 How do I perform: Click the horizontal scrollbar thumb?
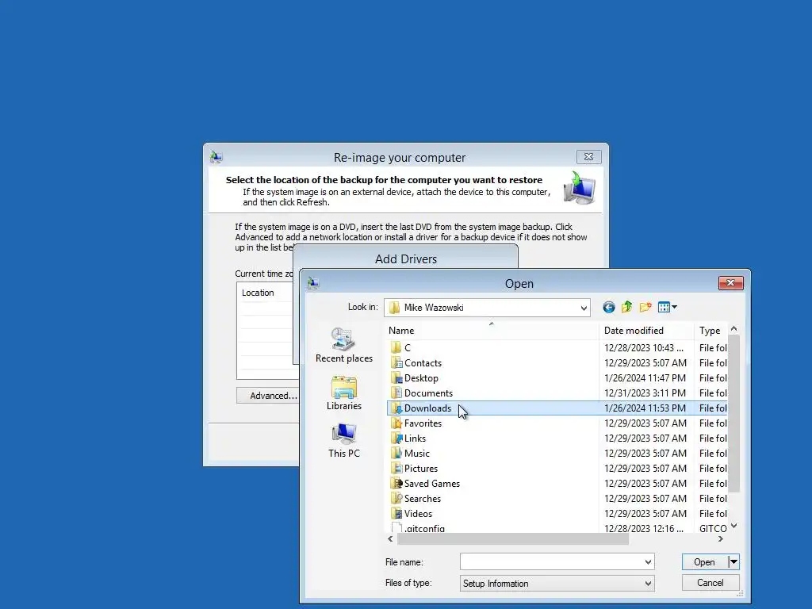(x=513, y=538)
